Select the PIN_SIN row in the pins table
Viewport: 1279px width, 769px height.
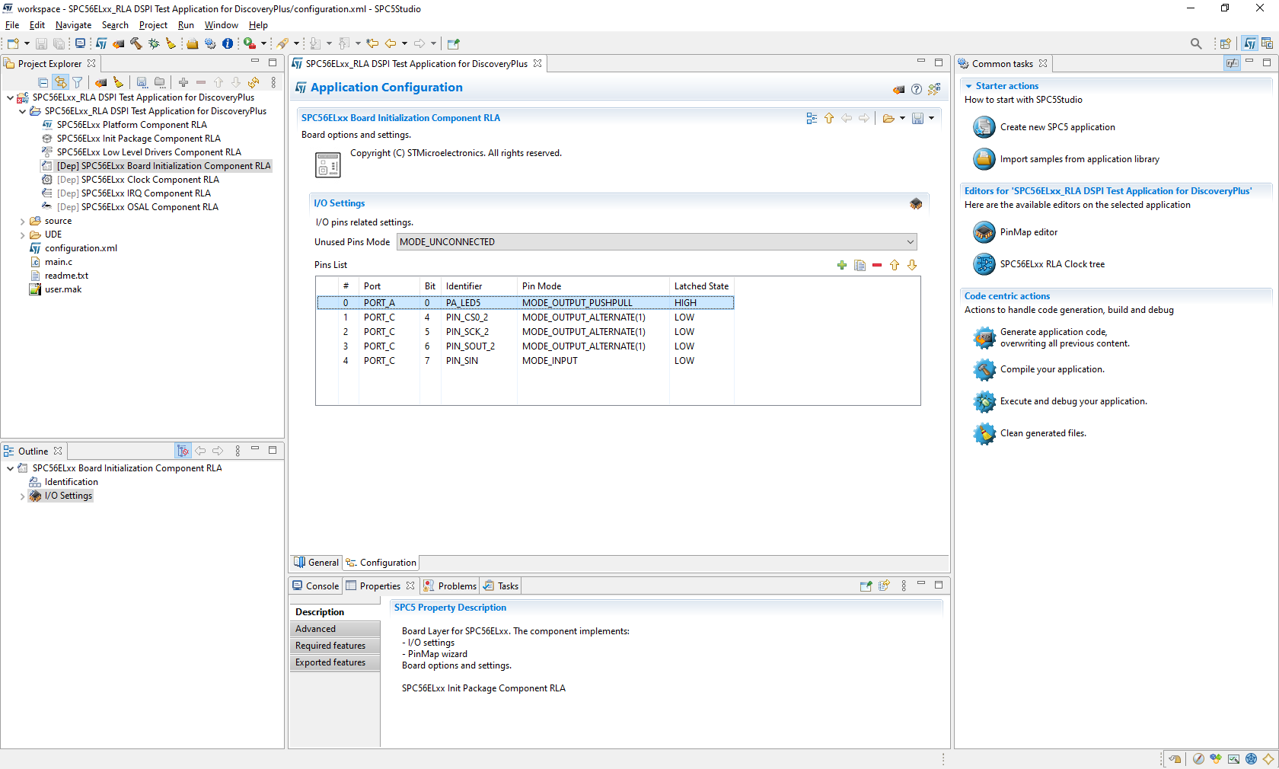point(462,360)
